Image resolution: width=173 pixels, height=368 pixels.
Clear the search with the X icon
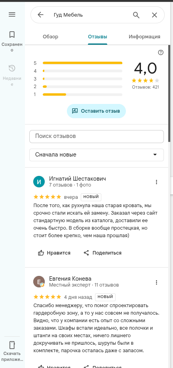pos(154,15)
